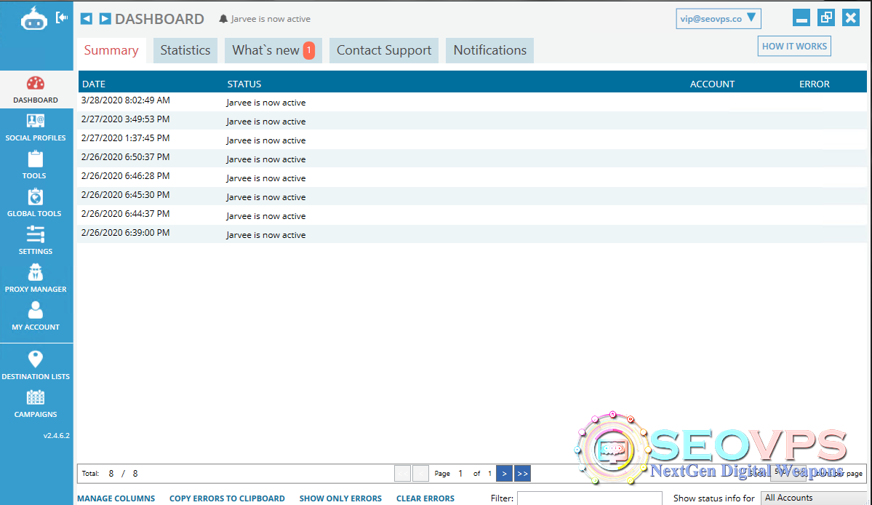Screen dimensions: 872x505
Task: Minimize the Jarvee window
Action: pos(801,17)
